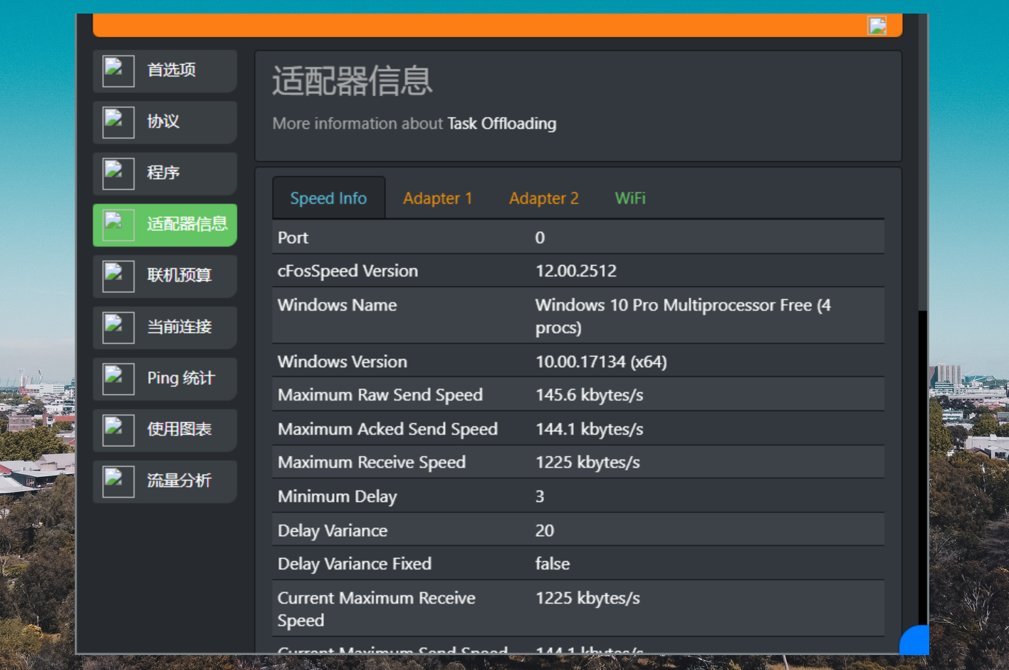Click the Minimum Delay label
The height and width of the screenshot is (670, 1009).
tap(338, 496)
